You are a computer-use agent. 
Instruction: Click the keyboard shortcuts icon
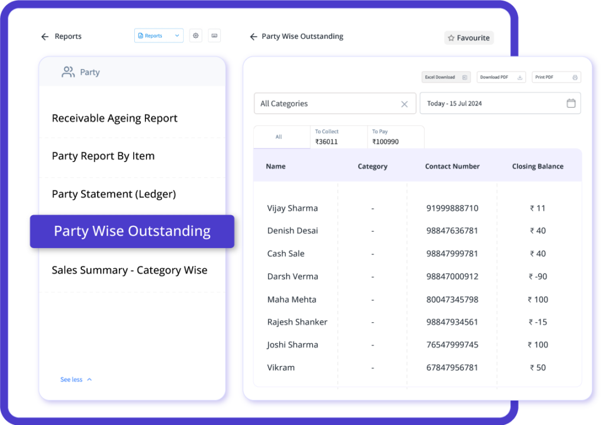click(x=214, y=36)
